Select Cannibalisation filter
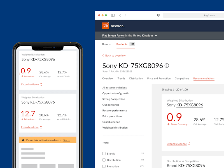The image size is (224, 168). (x=111, y=122)
